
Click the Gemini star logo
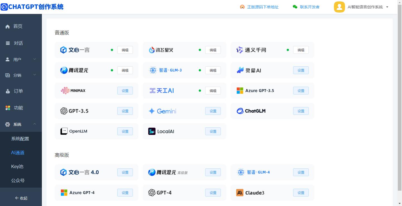coord(152,111)
